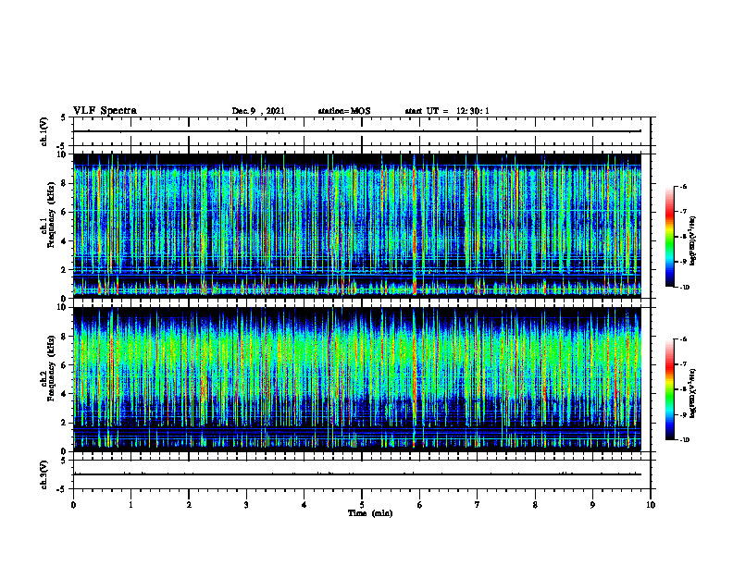Click the "station=MOS" header label

pos(344,111)
